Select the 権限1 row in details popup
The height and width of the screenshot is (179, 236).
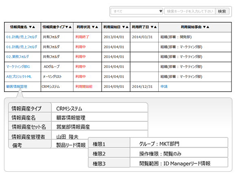(158, 142)
